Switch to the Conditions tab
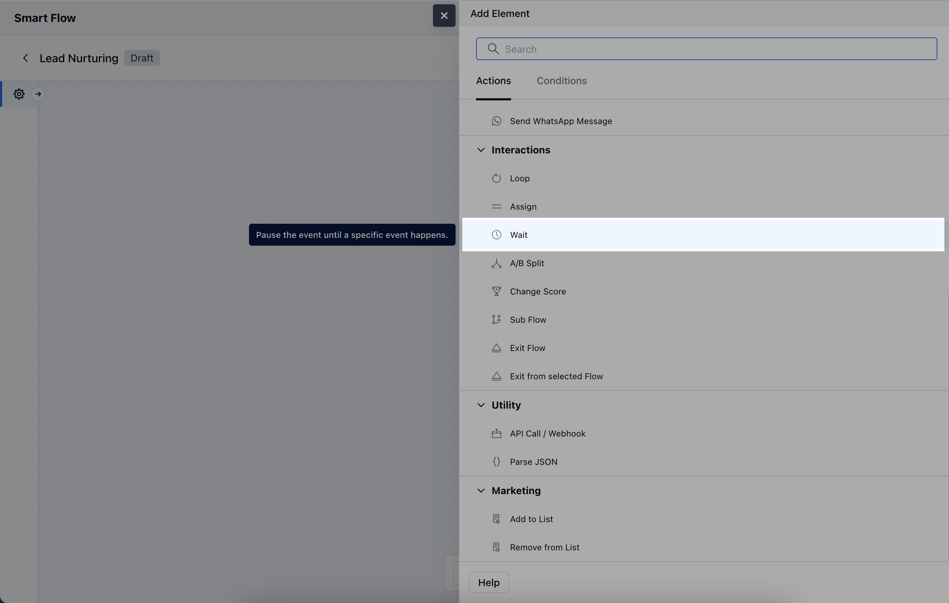949x603 pixels. click(561, 81)
